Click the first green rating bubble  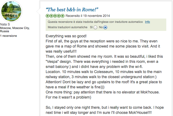click(x=48, y=16)
